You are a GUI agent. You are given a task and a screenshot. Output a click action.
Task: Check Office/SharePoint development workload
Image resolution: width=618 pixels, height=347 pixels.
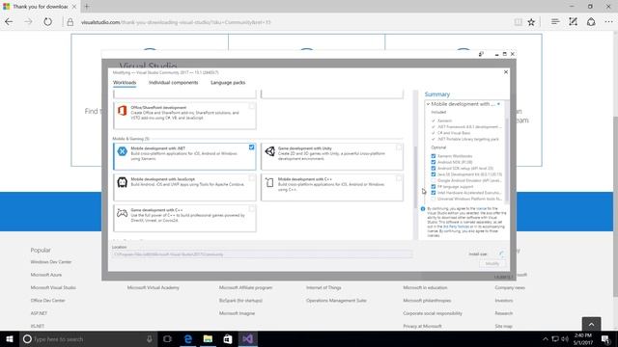251,106
